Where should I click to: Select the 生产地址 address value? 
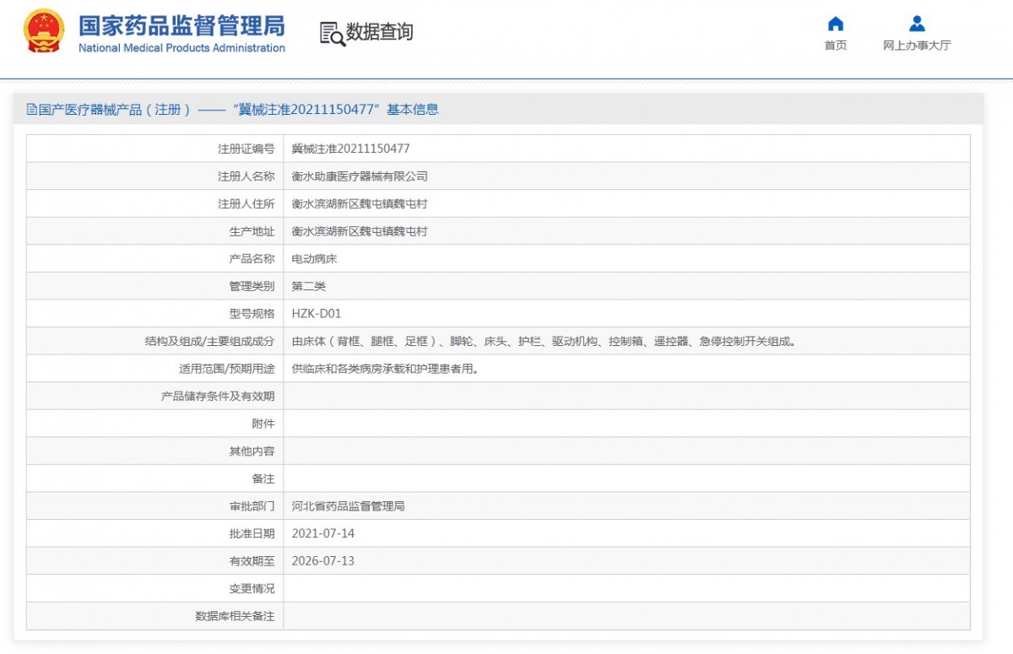tap(360, 231)
